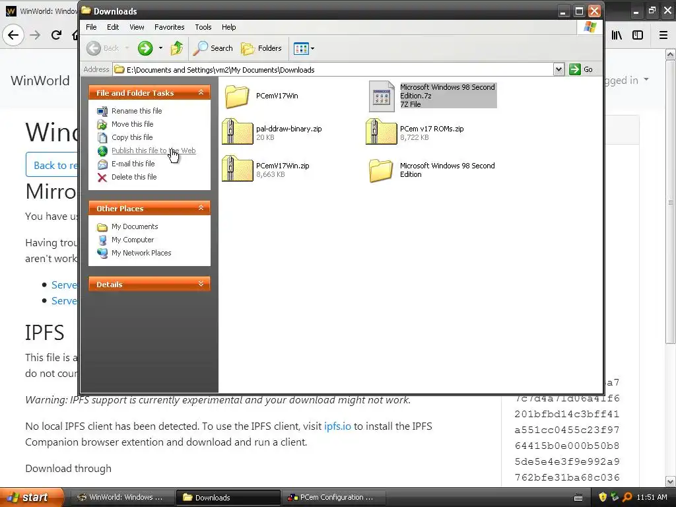Click the 'PCem v17 ROMs.zip' file name

tap(432, 129)
